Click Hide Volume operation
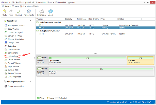The image size is (156, 105). [x=11, y=56]
